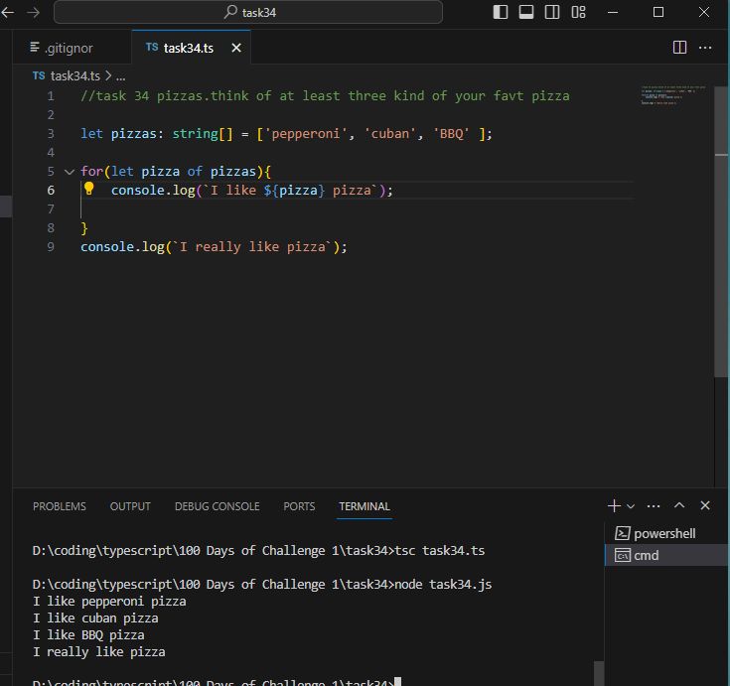
Task: Select the powershell terminal instance
Action: pos(665,533)
